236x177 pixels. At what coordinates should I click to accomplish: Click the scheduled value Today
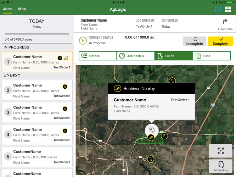click(x=166, y=27)
